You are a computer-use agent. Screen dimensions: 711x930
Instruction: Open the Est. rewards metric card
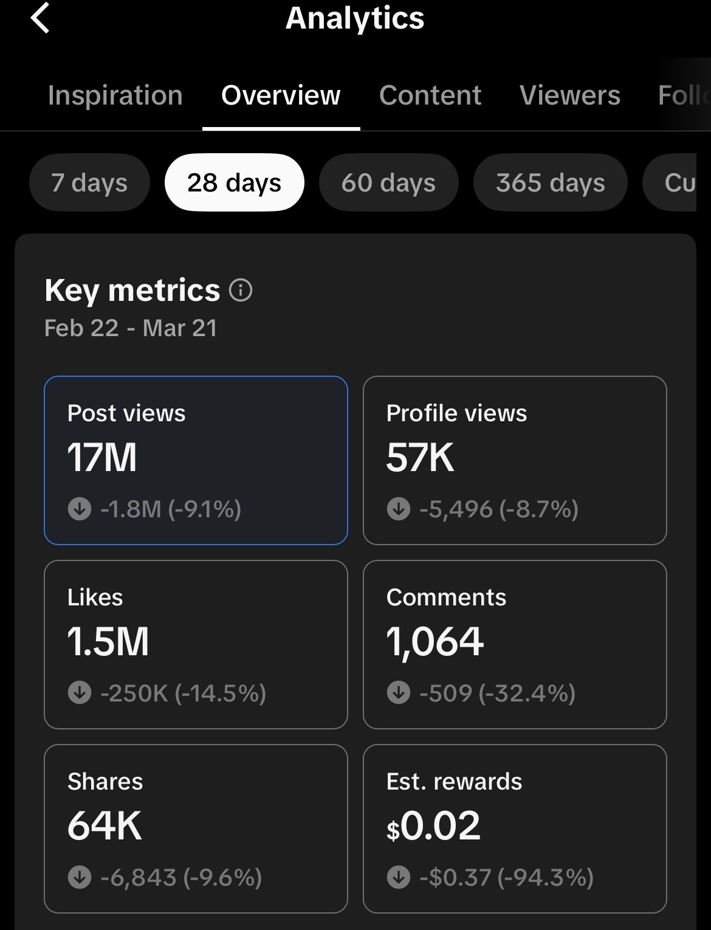(515, 828)
